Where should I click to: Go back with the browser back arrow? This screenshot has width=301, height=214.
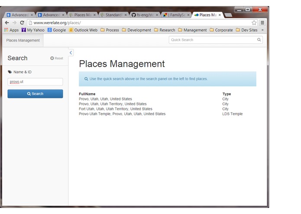7,23
